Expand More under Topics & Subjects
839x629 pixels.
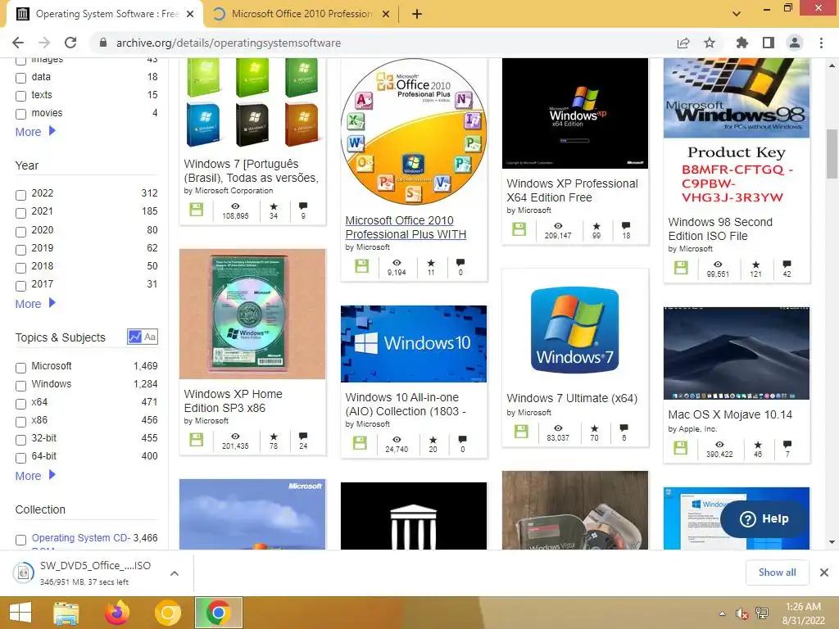coord(35,476)
